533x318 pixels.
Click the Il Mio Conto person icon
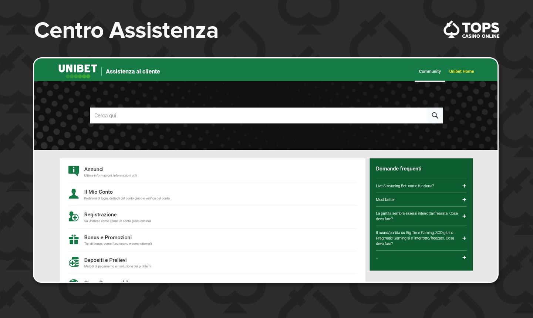click(74, 194)
